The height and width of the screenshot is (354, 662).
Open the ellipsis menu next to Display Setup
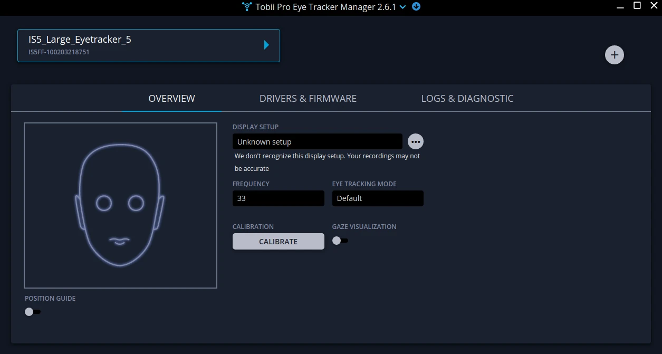[x=415, y=141]
